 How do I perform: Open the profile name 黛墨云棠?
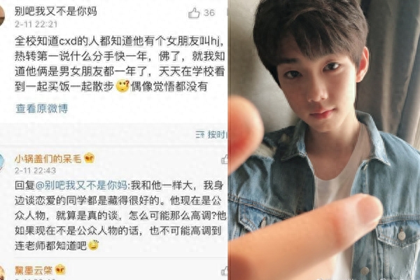[x=34, y=270]
